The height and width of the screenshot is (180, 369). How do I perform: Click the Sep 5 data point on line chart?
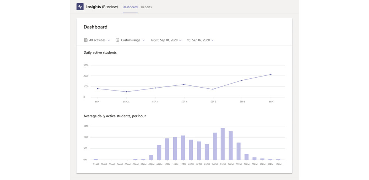(x=213, y=89)
